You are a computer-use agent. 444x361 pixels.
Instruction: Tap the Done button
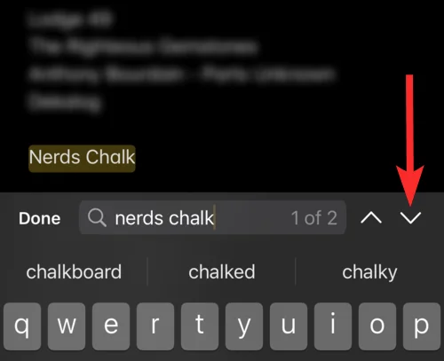[40, 218]
